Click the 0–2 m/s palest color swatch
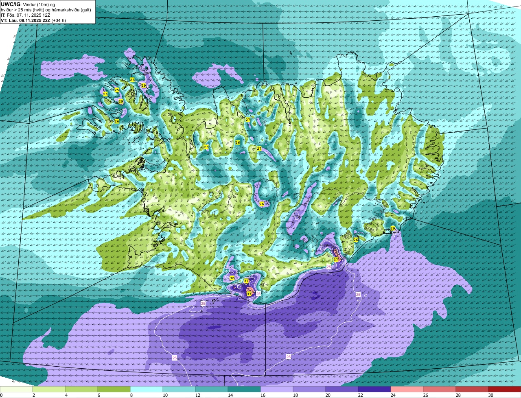Screen dimensions: 521x398 (x=16, y=389)
